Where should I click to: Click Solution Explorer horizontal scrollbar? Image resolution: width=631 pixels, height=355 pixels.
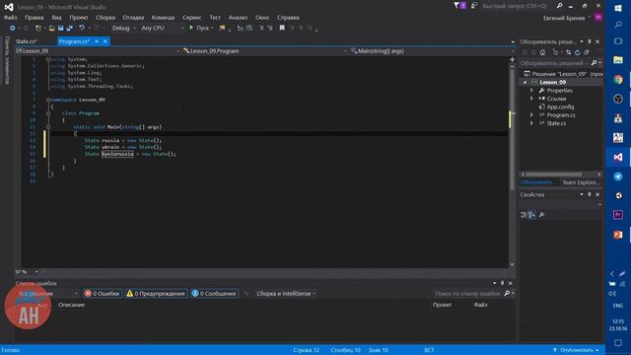point(553,175)
